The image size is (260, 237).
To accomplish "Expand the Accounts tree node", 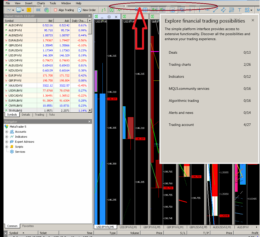I will [x=7, y=132].
